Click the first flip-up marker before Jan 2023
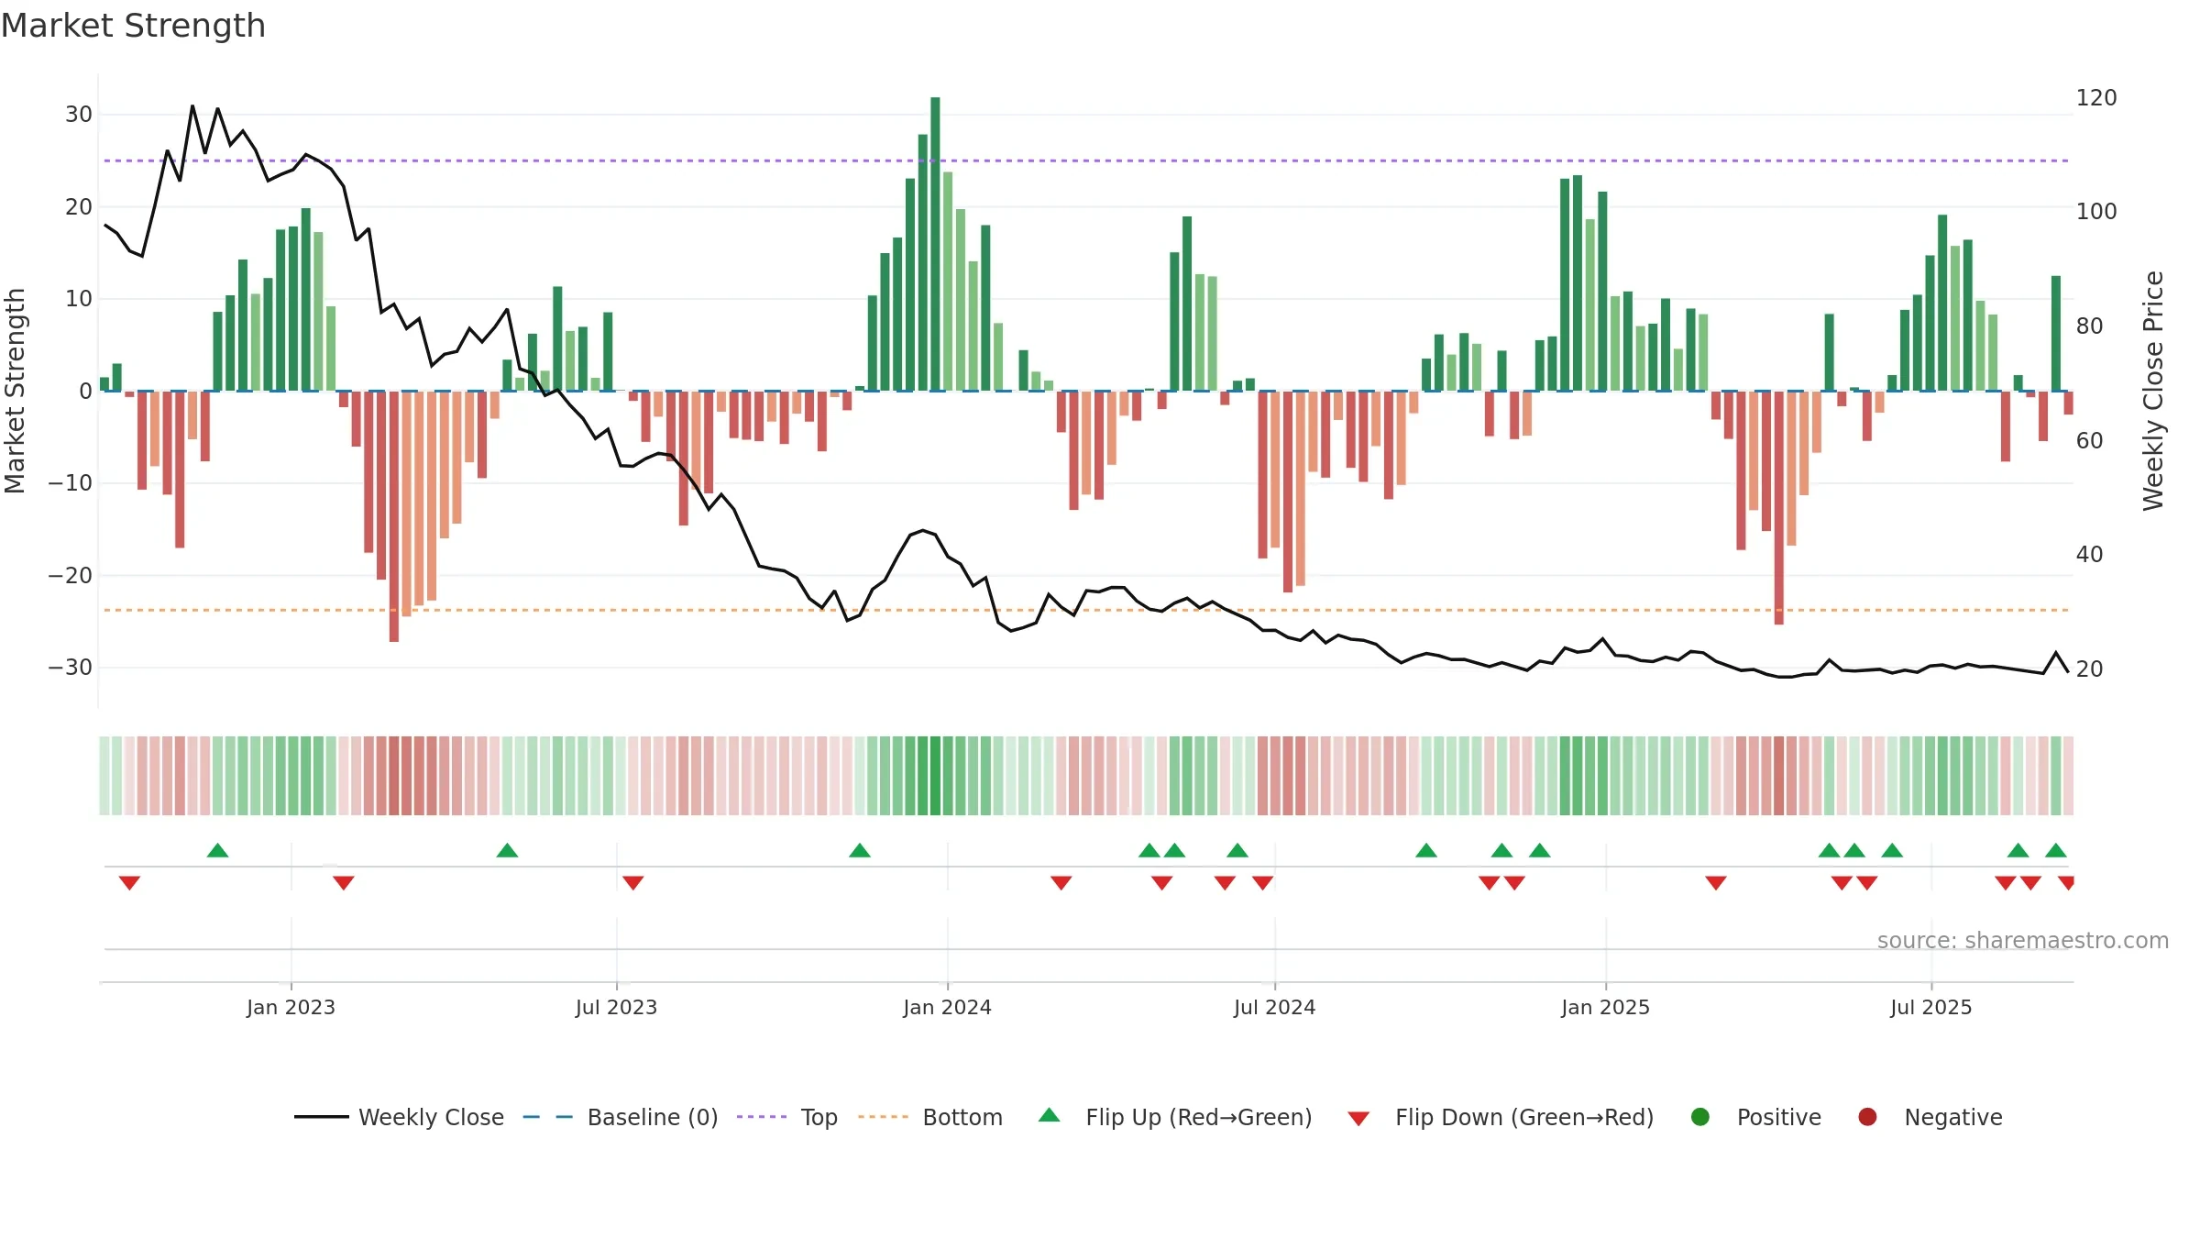Image resolution: width=2200 pixels, height=1238 pixels. (217, 850)
